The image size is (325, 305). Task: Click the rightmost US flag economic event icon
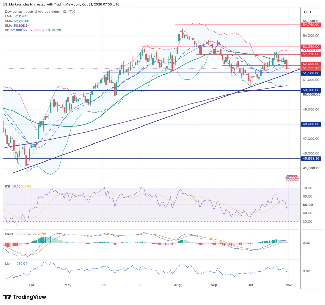coord(296,178)
